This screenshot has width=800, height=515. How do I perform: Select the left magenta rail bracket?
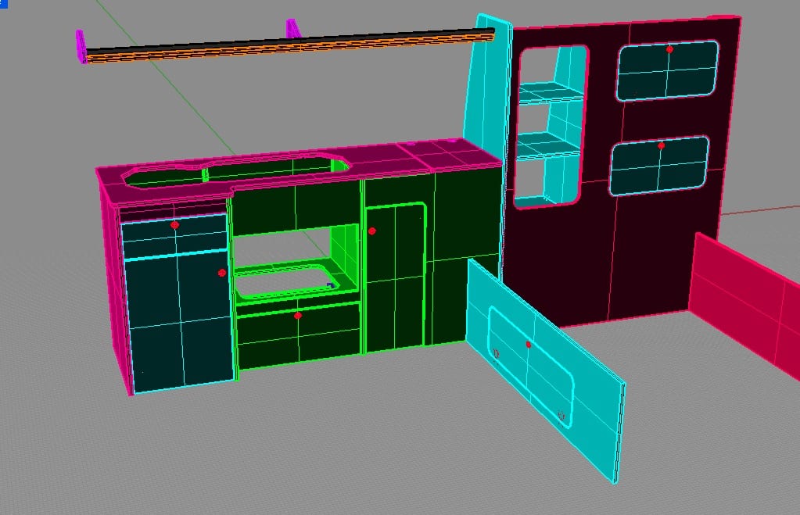[81, 46]
